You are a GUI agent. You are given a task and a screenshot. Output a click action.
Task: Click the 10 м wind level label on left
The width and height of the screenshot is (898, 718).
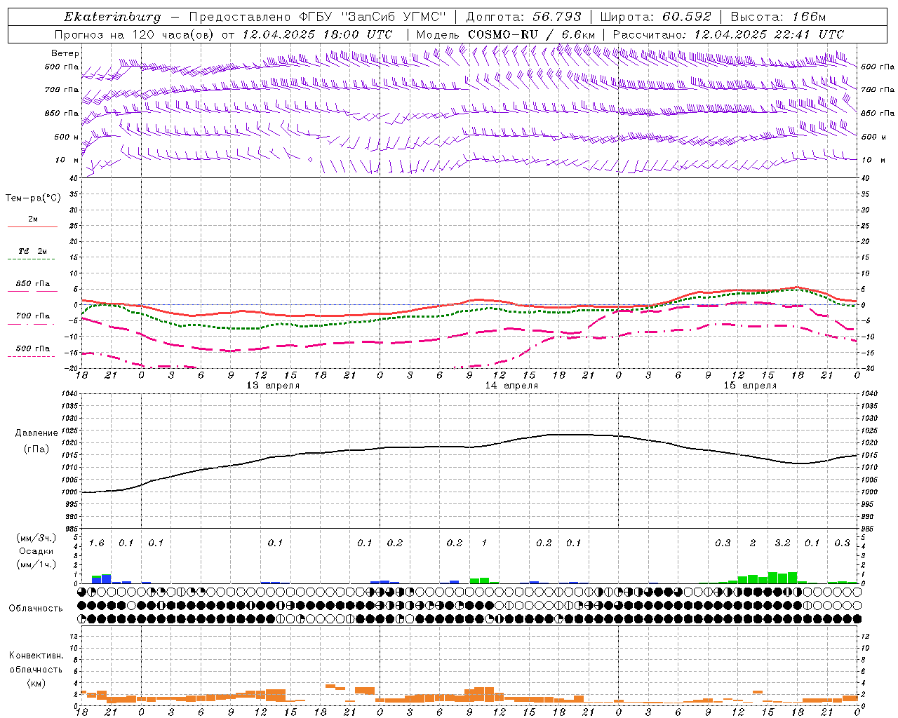coord(67,160)
